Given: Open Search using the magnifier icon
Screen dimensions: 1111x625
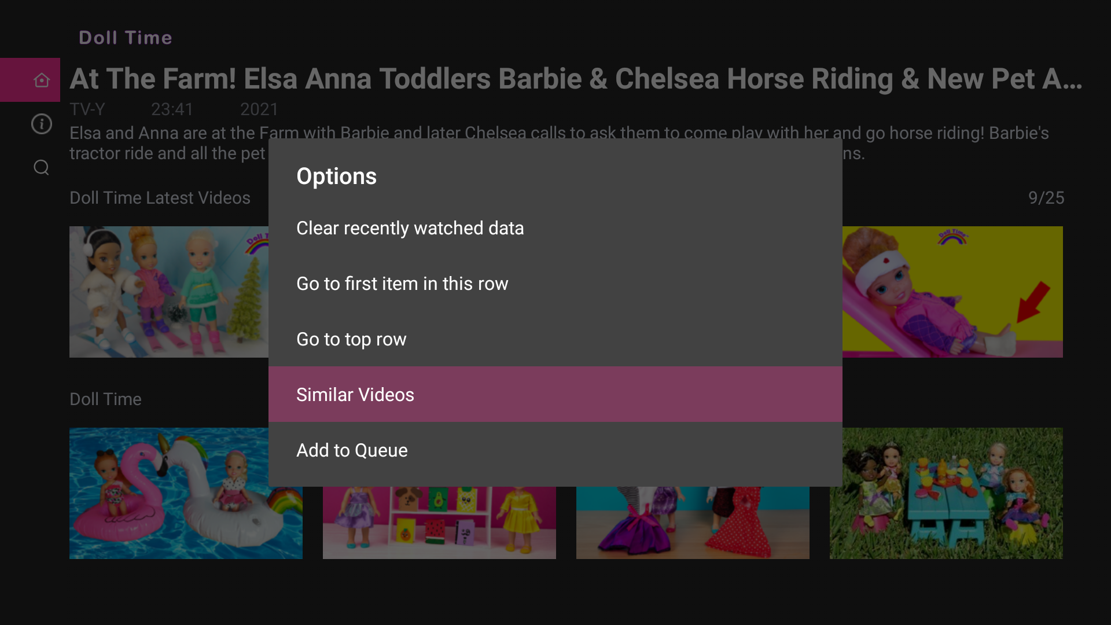Looking at the screenshot, I should coord(41,167).
